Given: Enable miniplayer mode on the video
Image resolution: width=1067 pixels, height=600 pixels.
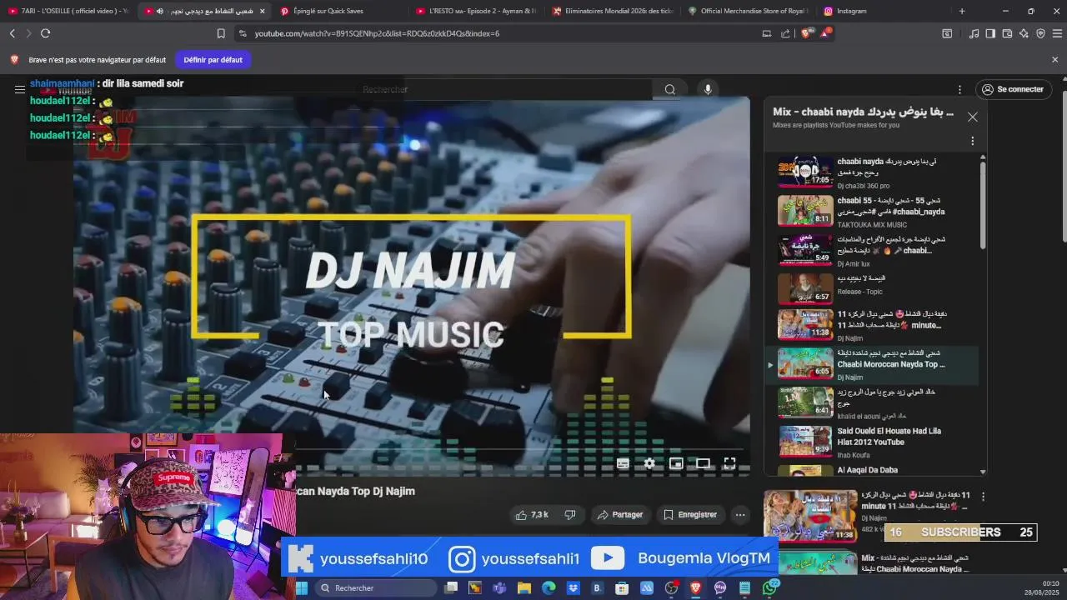Looking at the screenshot, I should point(676,463).
